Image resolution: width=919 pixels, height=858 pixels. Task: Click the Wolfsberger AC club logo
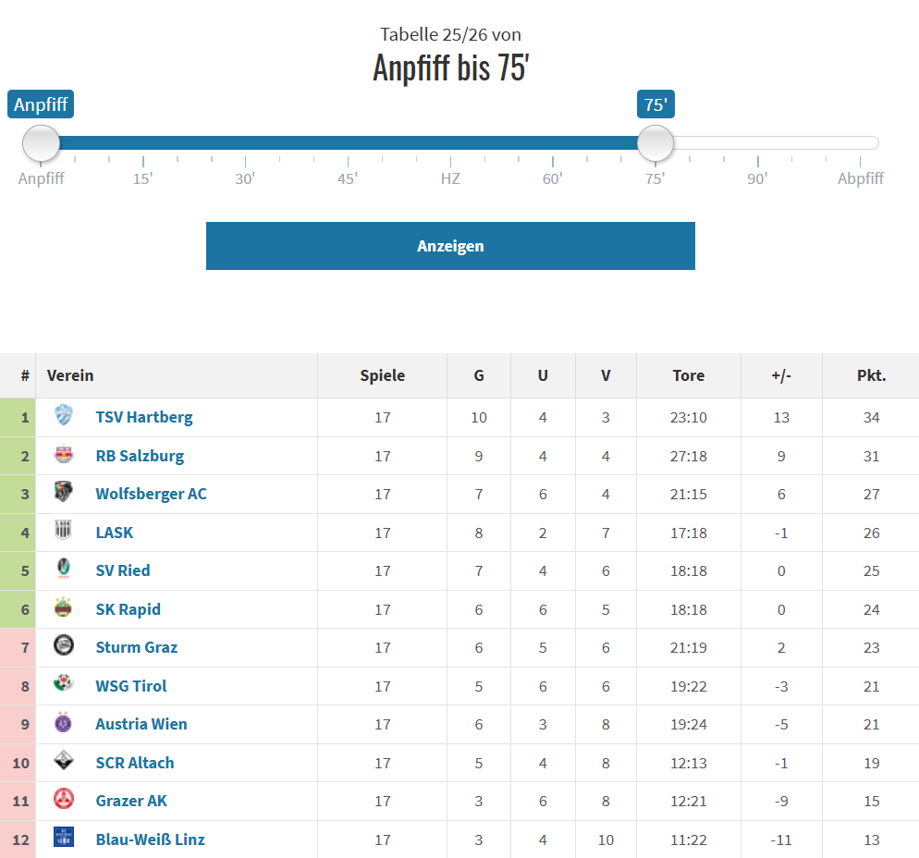point(64,493)
